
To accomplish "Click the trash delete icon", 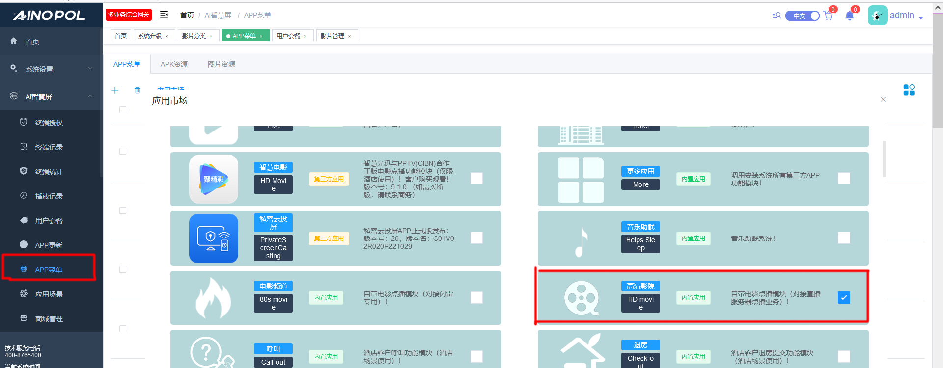I will (x=138, y=90).
